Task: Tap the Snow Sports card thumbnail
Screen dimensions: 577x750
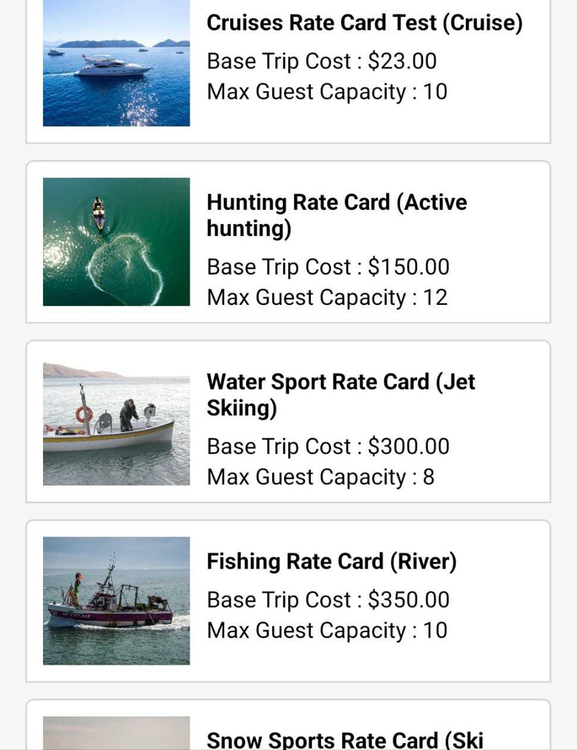Action: coord(116,733)
